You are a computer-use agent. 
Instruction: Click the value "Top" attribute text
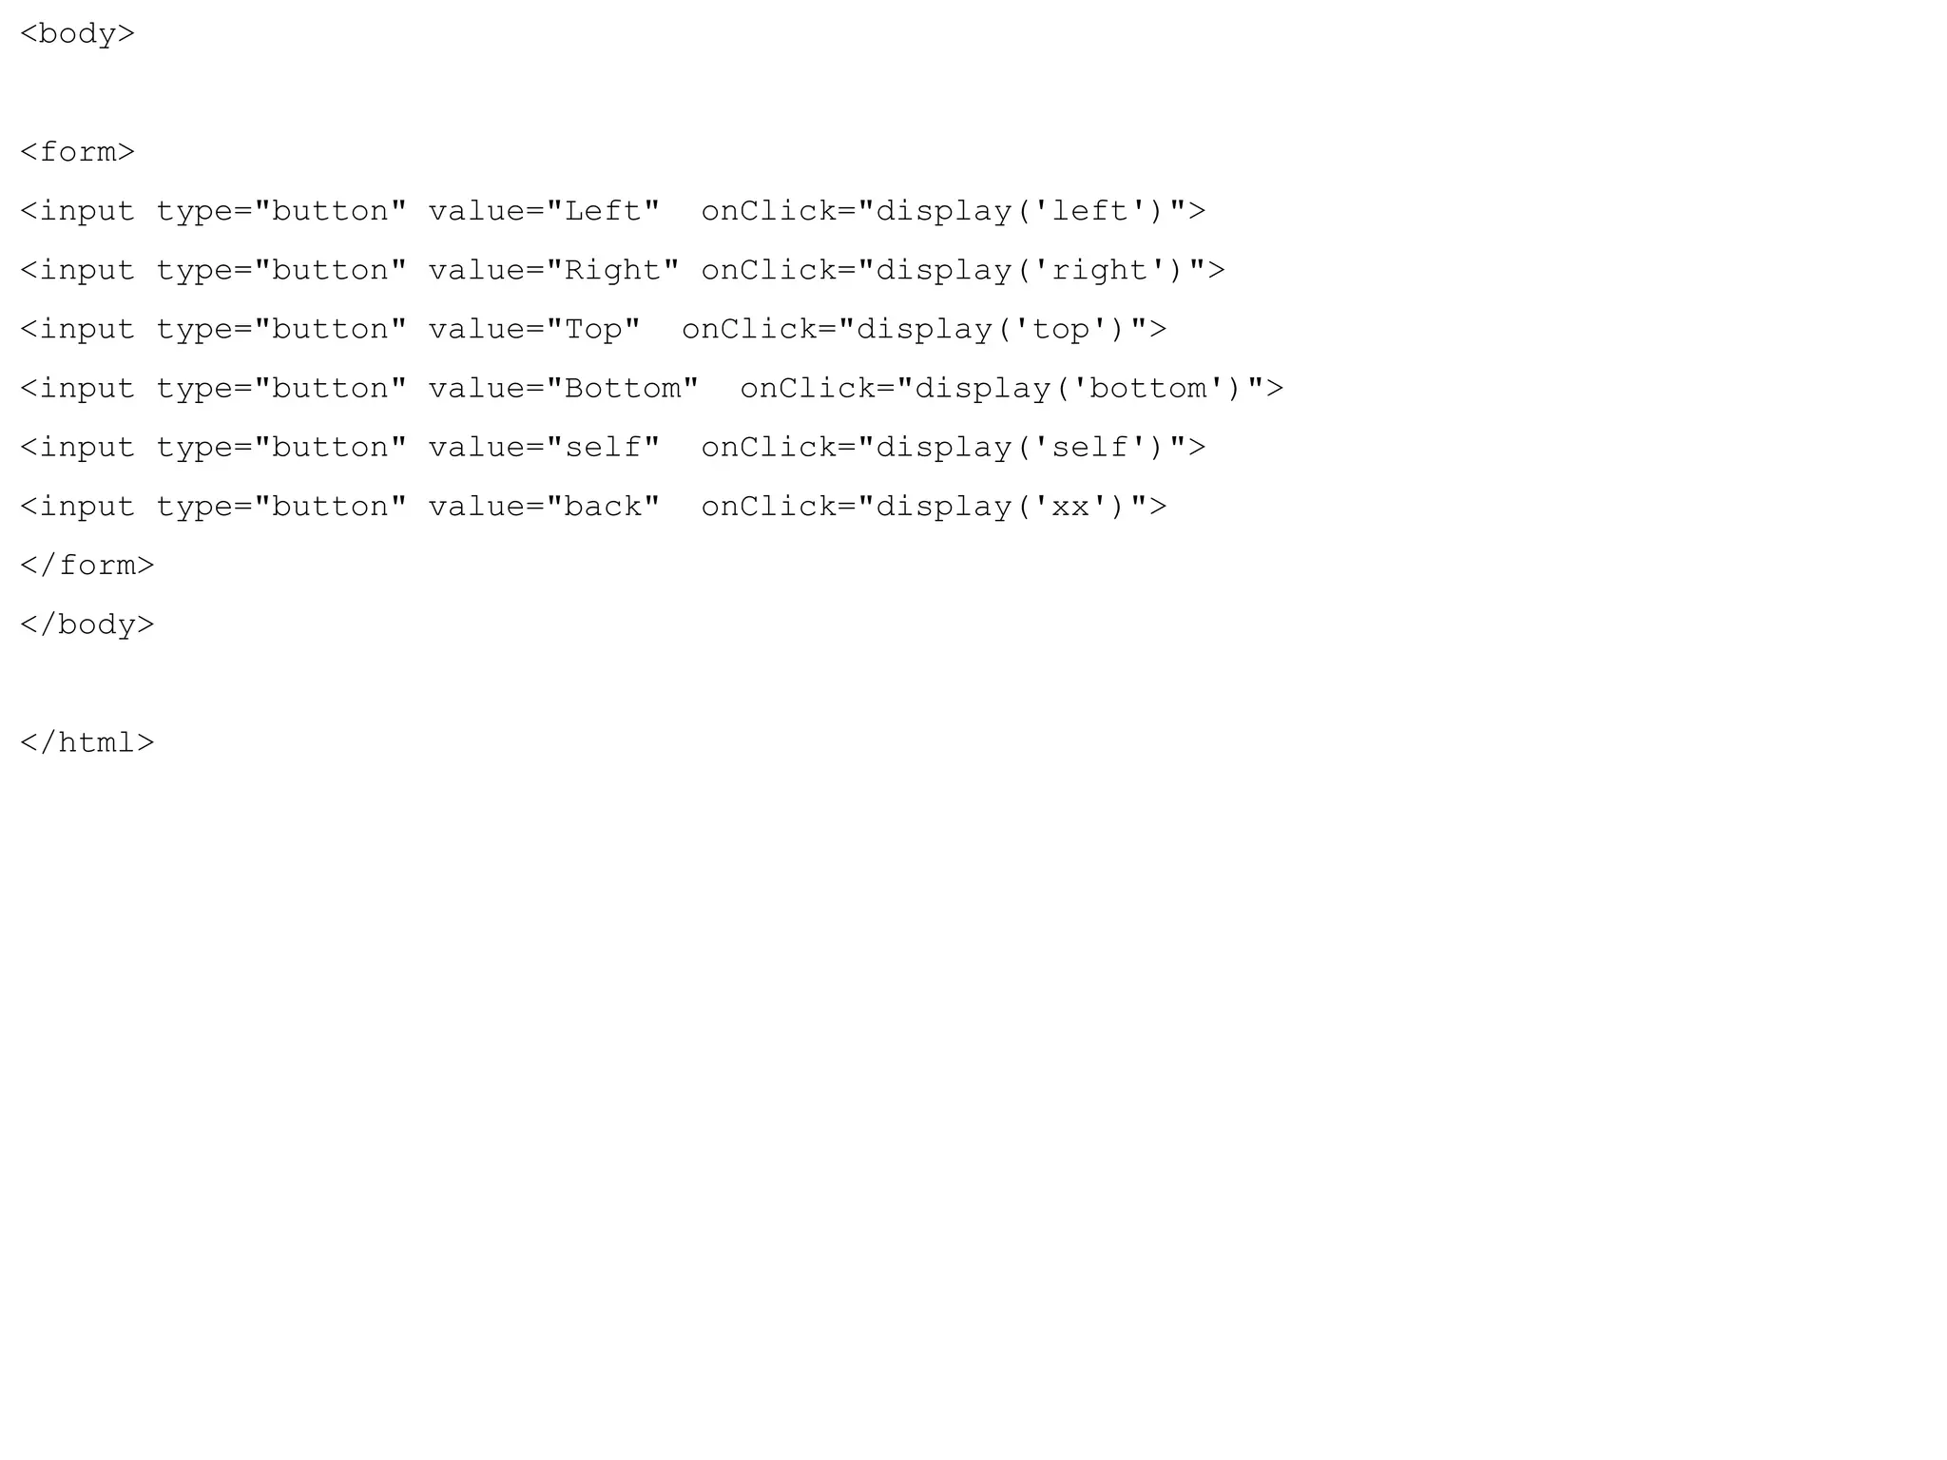coord(535,329)
